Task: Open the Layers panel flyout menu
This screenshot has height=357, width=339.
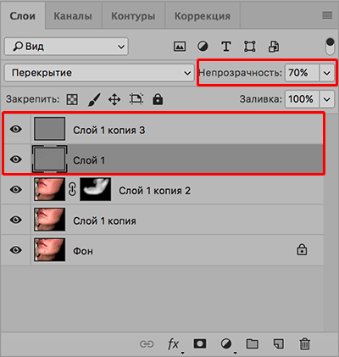Action: click(327, 15)
